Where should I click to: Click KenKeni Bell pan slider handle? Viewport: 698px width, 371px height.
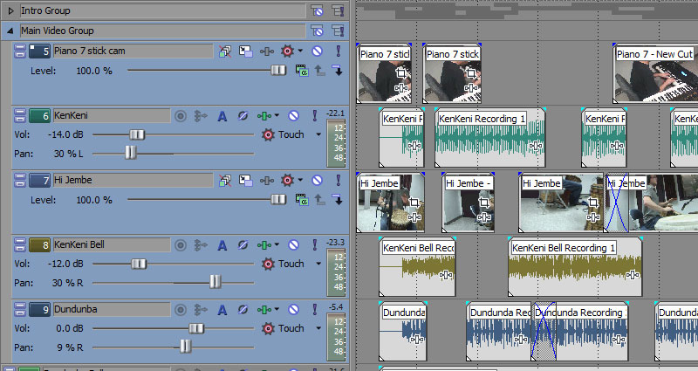coord(215,281)
